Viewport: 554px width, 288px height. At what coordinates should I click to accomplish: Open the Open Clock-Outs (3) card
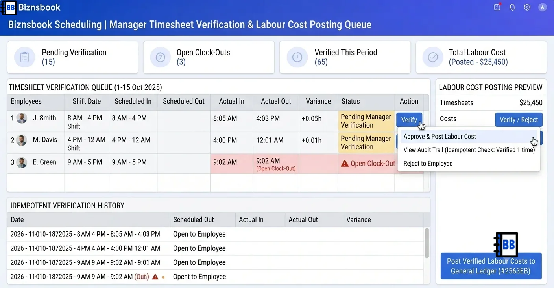click(209, 57)
